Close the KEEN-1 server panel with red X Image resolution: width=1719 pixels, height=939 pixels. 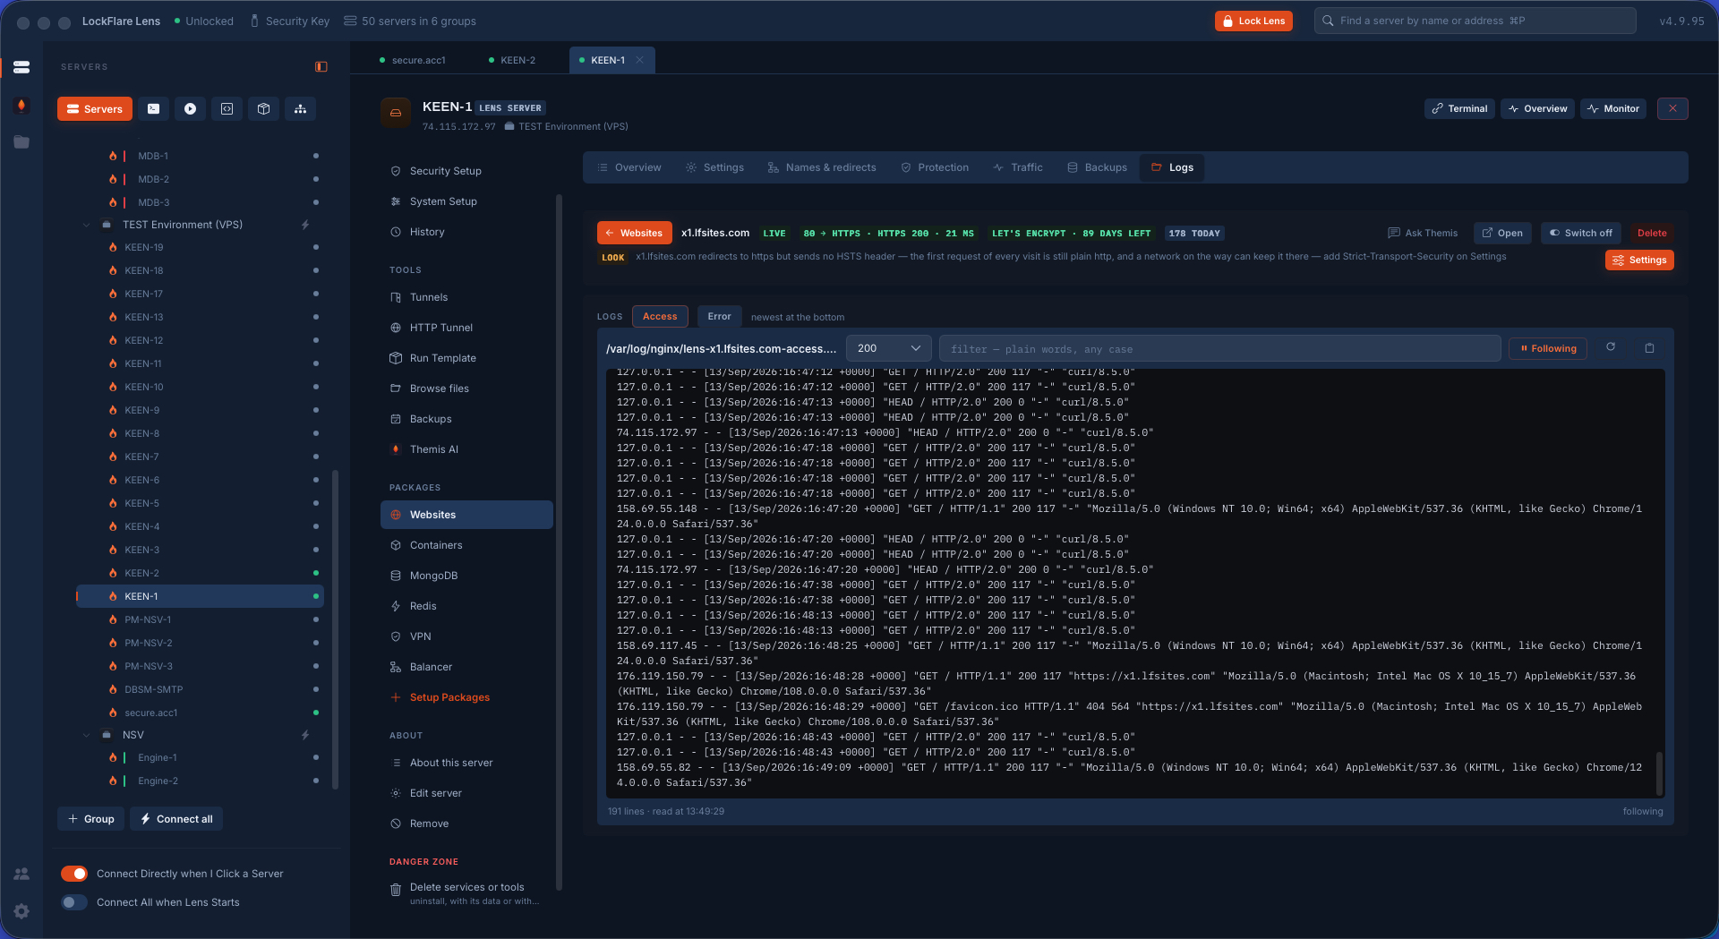tap(1672, 108)
